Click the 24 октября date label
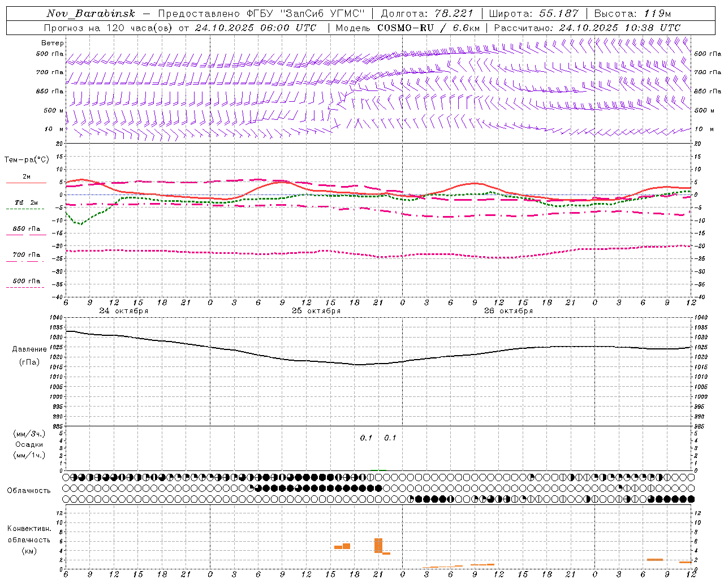This screenshot has width=724, height=579. [x=124, y=311]
